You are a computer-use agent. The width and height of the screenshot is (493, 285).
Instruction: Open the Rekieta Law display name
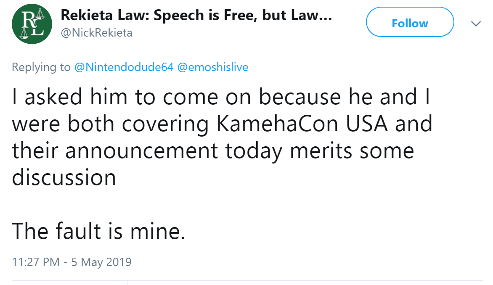(x=196, y=15)
